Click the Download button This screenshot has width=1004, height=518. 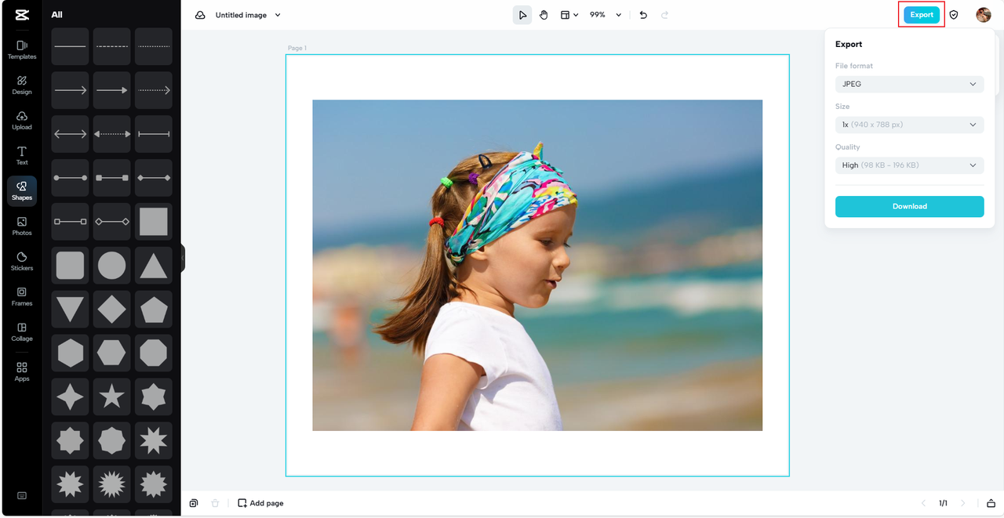click(x=910, y=206)
